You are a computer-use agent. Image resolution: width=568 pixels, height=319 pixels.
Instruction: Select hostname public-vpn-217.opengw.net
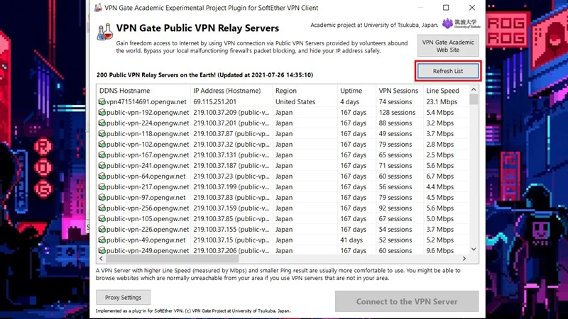pos(148,186)
